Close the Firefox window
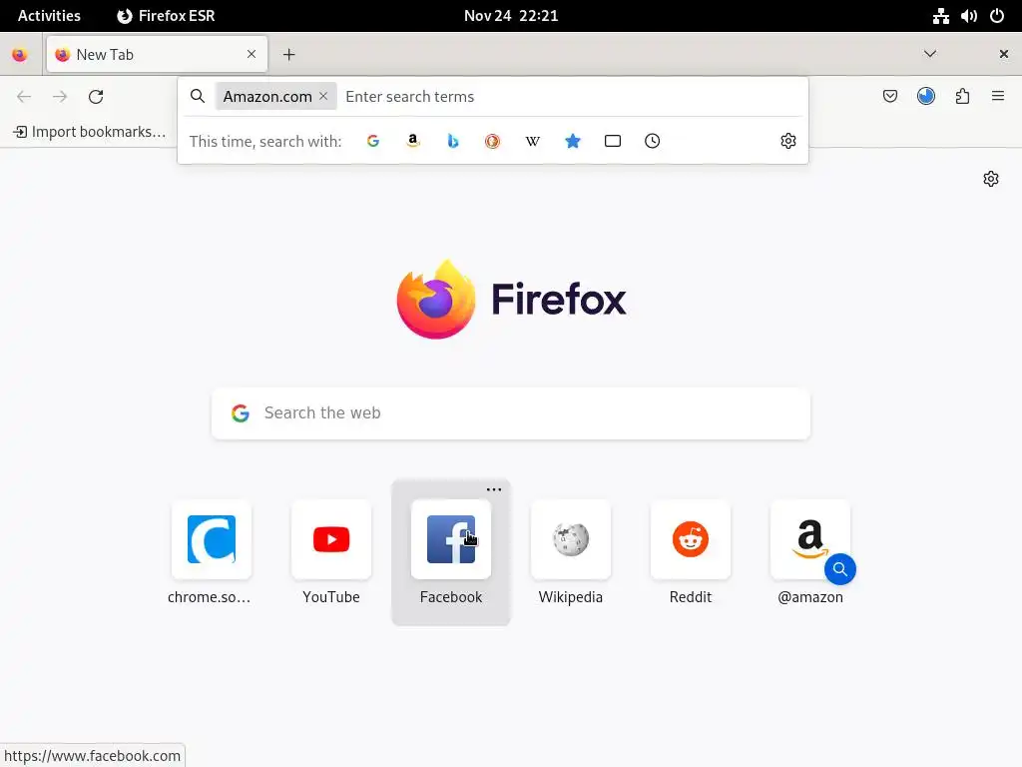 click(1004, 54)
